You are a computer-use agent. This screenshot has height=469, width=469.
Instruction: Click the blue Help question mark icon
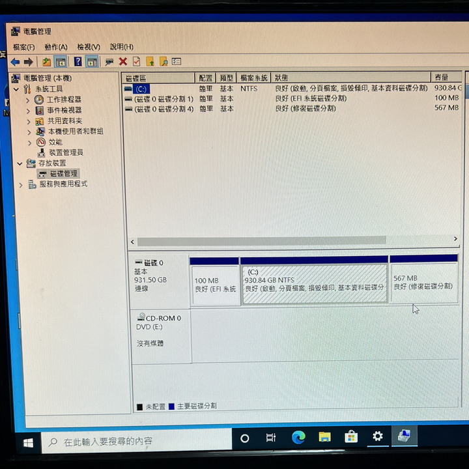point(78,62)
